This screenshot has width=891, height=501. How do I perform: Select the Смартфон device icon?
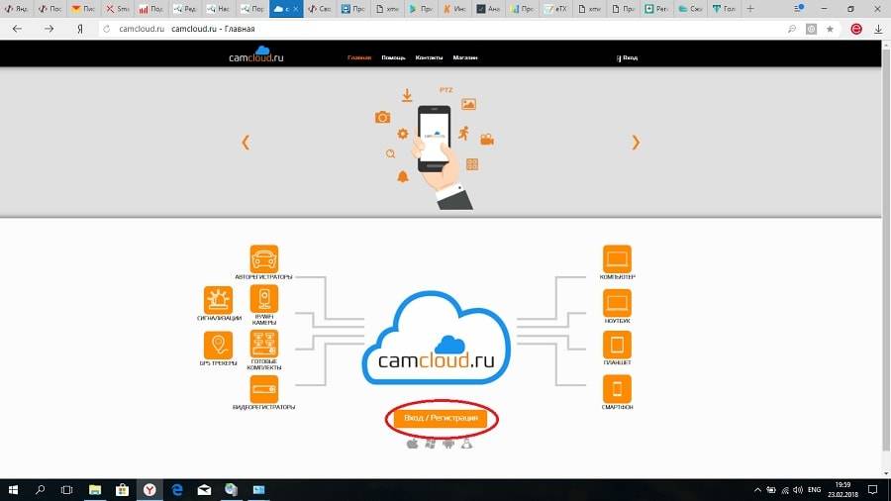[617, 388]
